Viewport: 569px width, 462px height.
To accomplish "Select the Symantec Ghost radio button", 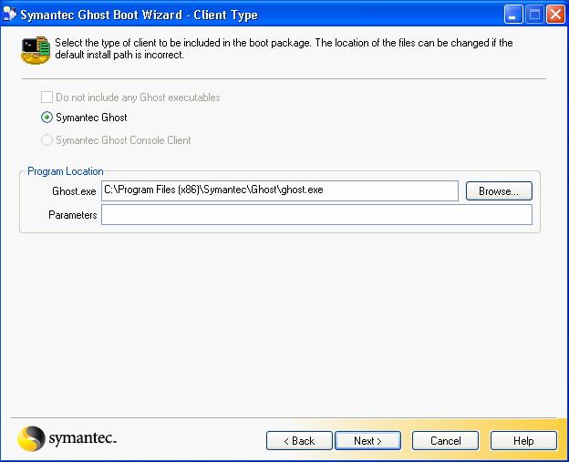I will (x=47, y=118).
